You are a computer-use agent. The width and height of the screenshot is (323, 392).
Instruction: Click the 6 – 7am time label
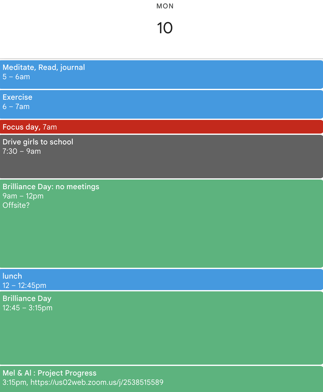coord(16,107)
